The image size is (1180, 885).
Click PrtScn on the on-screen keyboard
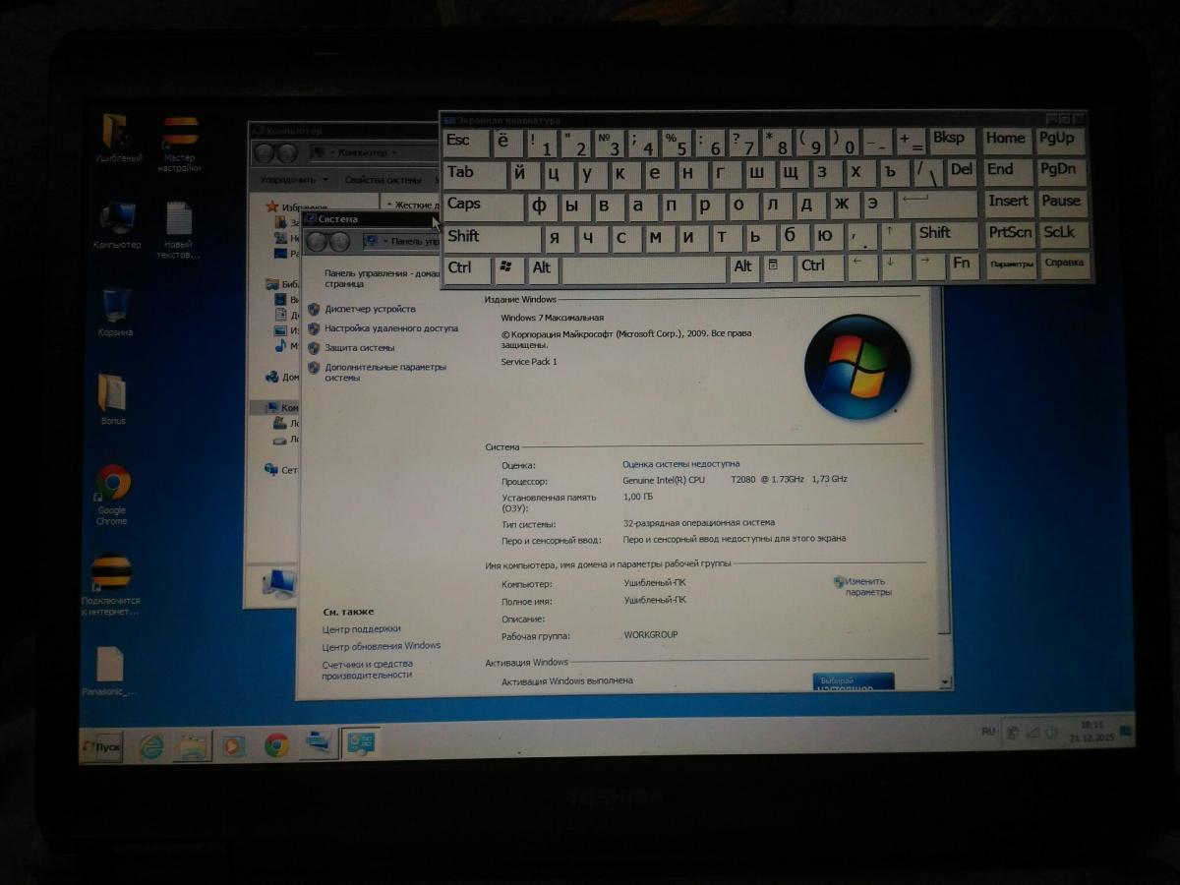[x=1010, y=234]
